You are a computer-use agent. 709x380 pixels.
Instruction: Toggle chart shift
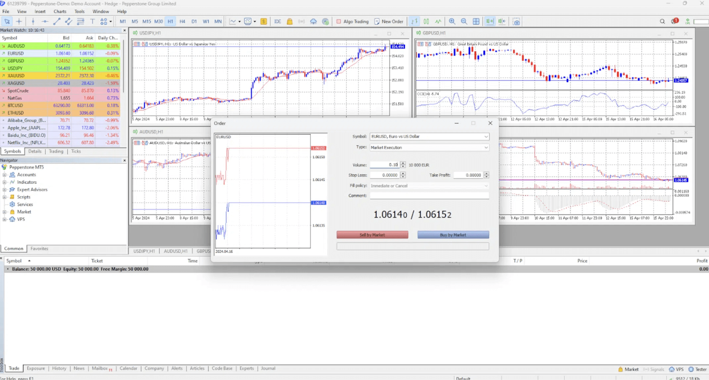coord(502,21)
